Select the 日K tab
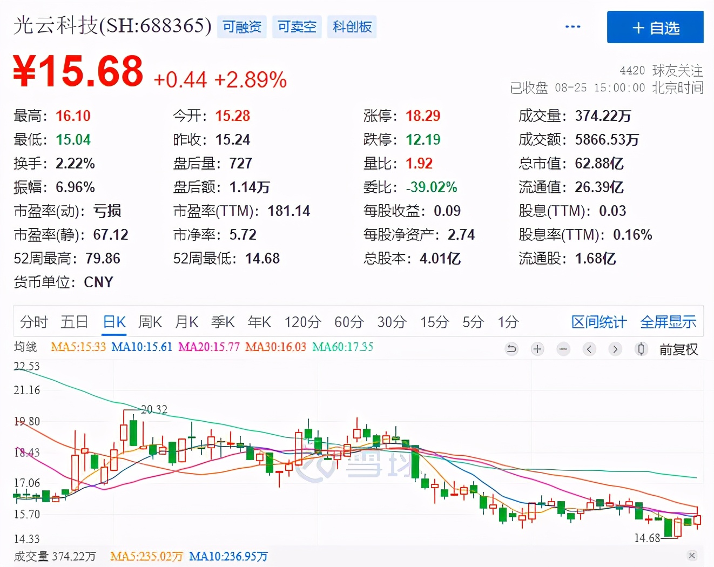The height and width of the screenshot is (567, 714). (x=114, y=322)
